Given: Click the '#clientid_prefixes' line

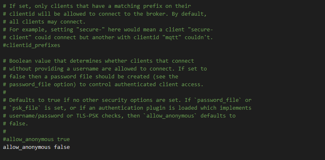Looking at the screenshot, I should point(31,45).
